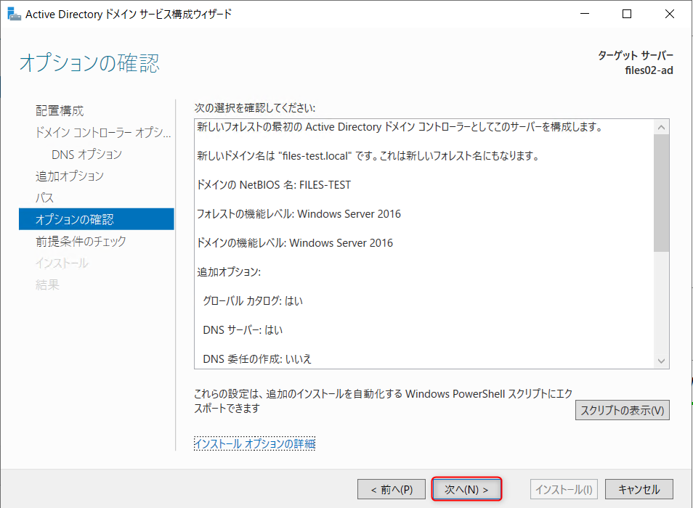Viewport: 693px width, 508px height.
Task: Minimize the configuration wizard window
Action: pyautogui.click(x=585, y=13)
